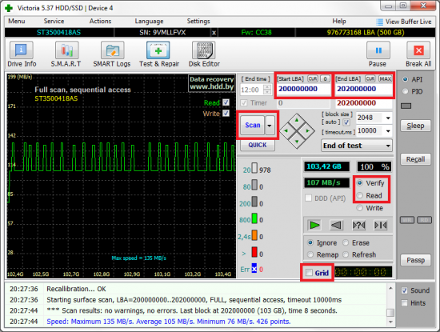440x332 pixels.
Task: Click the up arrow navigation diamond
Action: 297,120
